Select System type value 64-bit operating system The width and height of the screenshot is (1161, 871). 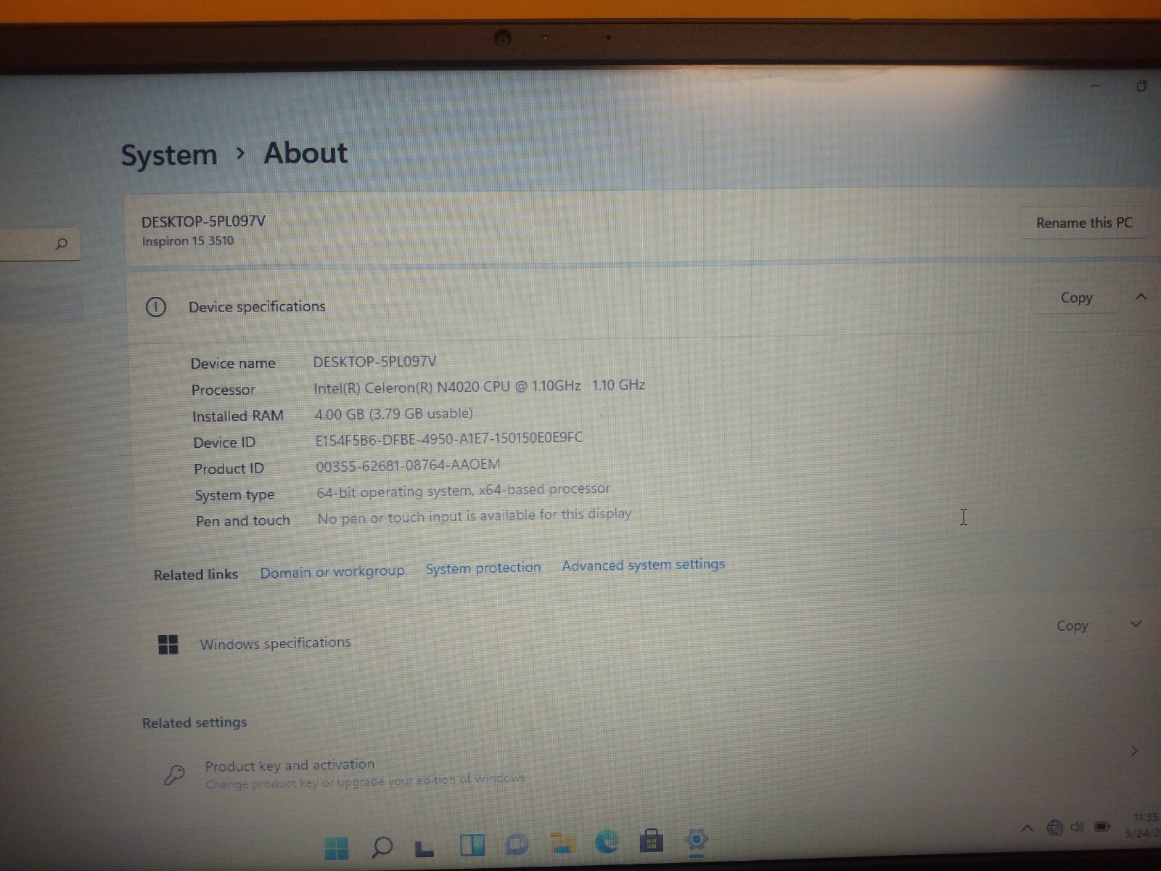[394, 492]
